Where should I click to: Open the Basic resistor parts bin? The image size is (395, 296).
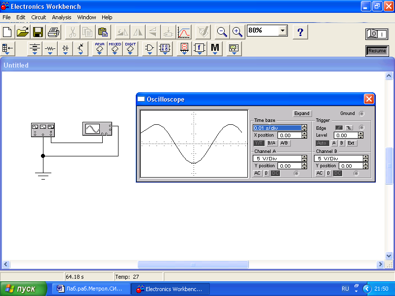(50, 48)
